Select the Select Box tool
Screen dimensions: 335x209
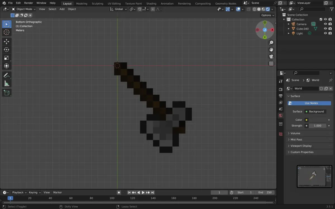[6, 24]
